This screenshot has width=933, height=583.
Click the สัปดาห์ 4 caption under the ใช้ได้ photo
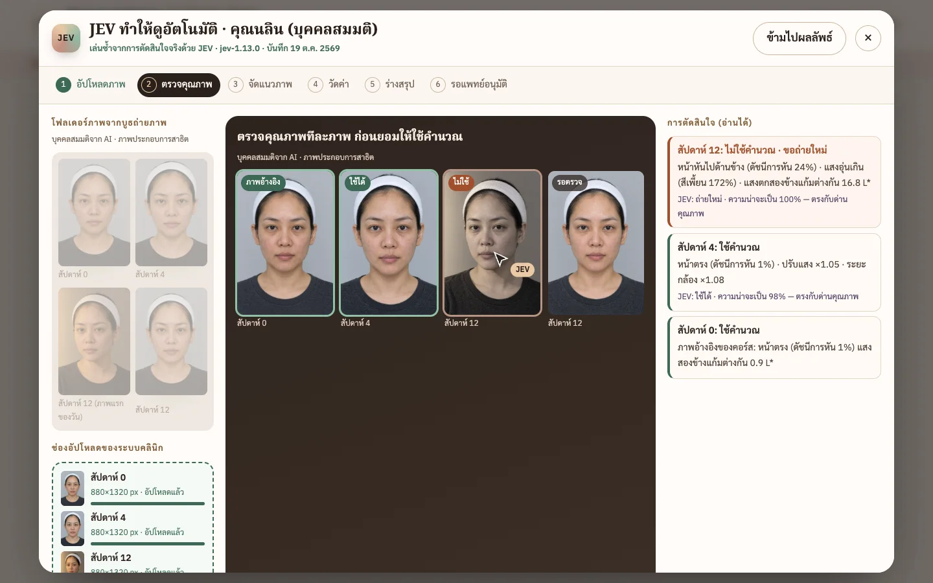click(356, 323)
